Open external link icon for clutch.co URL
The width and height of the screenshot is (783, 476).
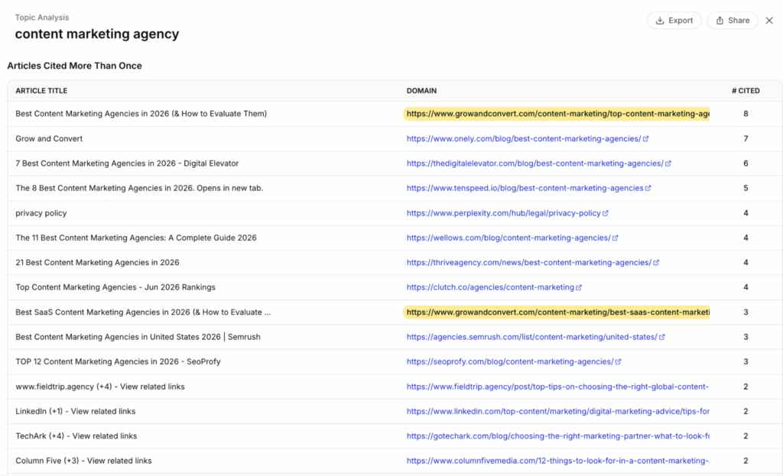pos(579,287)
